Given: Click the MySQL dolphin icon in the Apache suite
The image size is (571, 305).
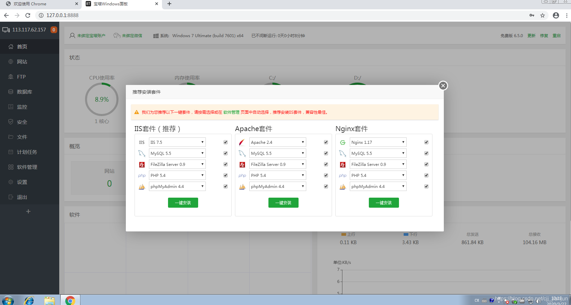Looking at the screenshot, I should (x=242, y=154).
